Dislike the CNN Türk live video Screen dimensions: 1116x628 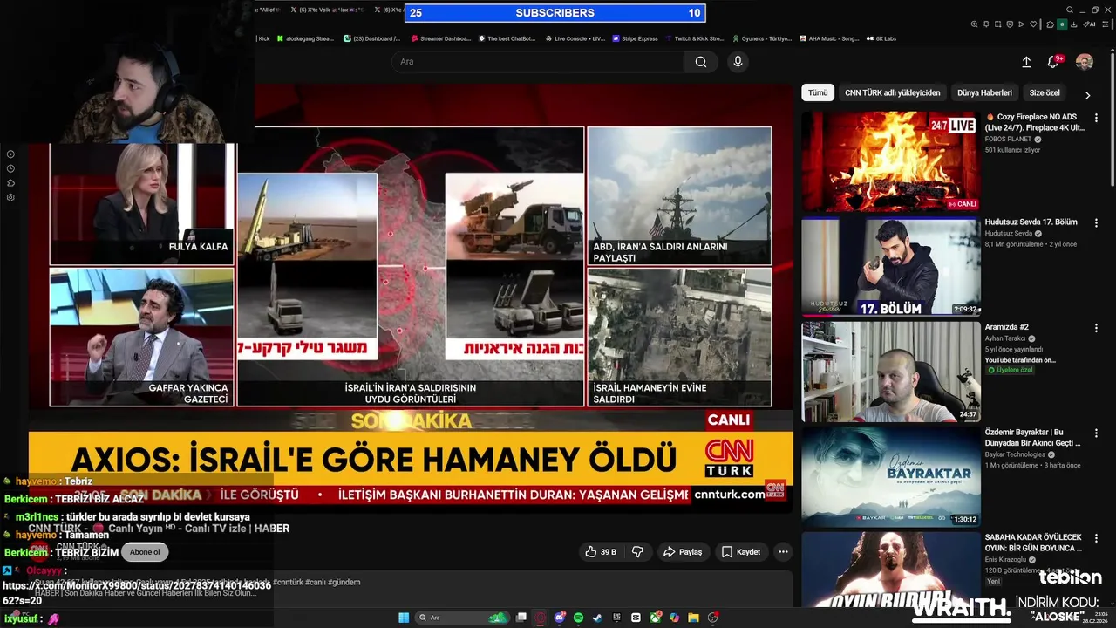[x=637, y=552]
